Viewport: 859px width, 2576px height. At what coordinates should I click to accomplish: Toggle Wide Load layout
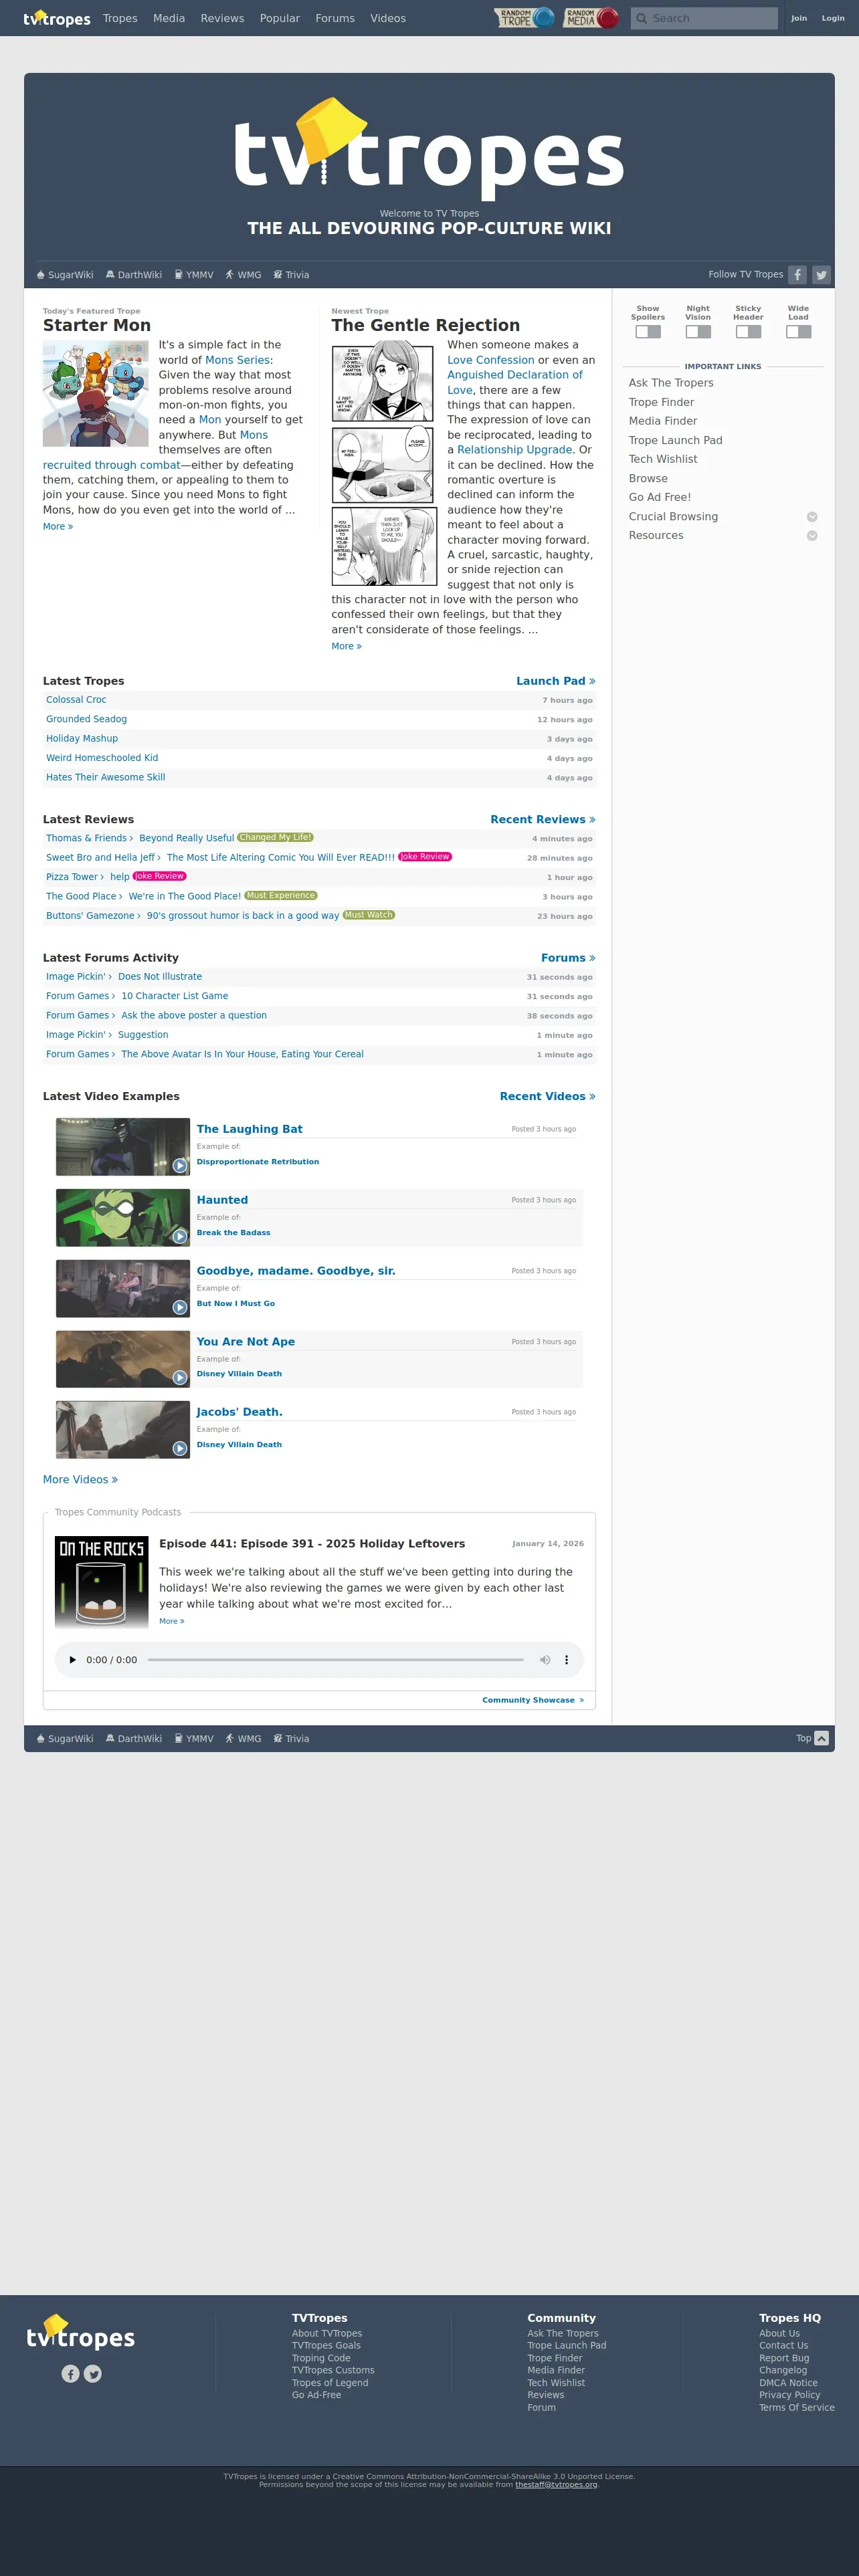tap(798, 332)
